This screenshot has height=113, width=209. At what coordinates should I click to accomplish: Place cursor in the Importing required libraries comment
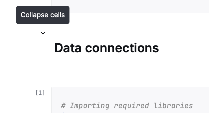(x=127, y=106)
